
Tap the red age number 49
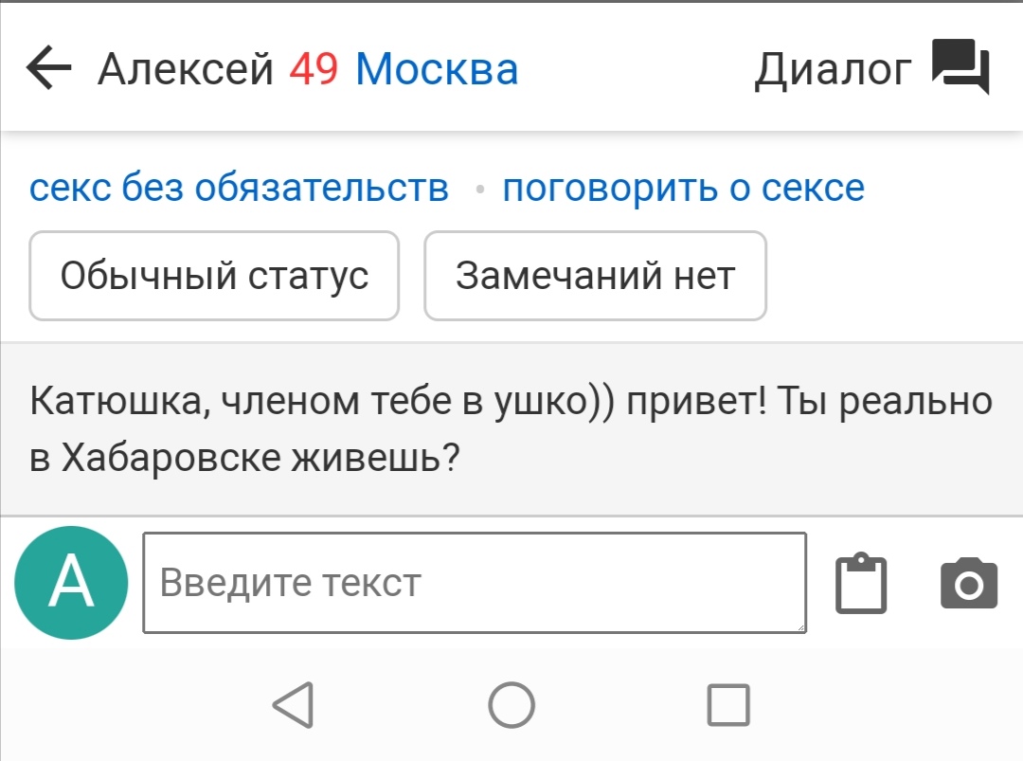click(x=314, y=68)
